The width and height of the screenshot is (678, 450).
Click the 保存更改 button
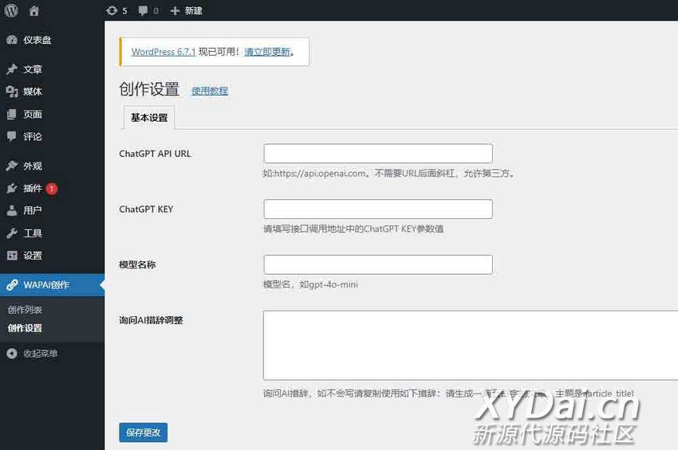143,432
